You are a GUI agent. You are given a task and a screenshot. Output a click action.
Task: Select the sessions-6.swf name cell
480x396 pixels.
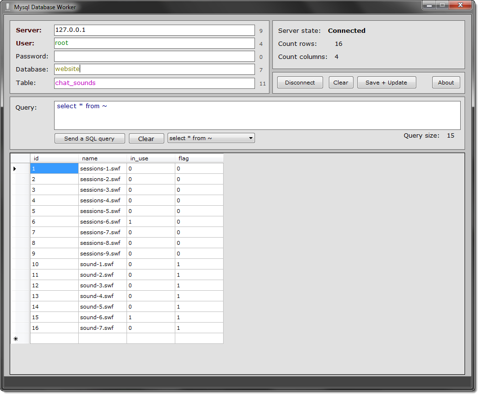102,222
